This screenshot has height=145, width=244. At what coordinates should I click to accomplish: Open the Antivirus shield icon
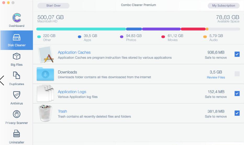pos(16,95)
